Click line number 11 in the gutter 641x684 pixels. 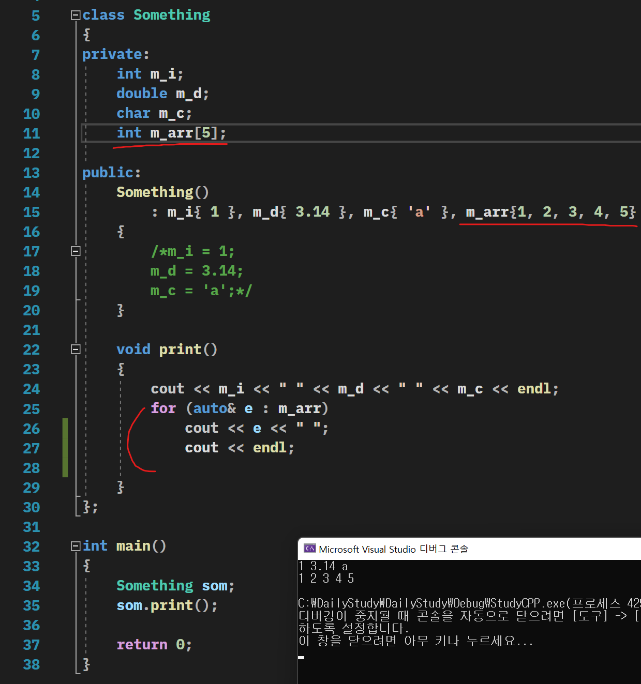point(32,133)
